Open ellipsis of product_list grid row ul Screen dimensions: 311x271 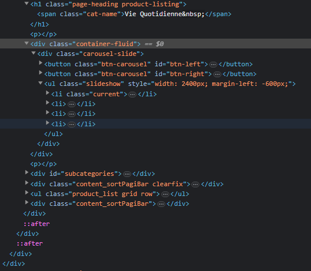pyautogui.click(x=165, y=194)
